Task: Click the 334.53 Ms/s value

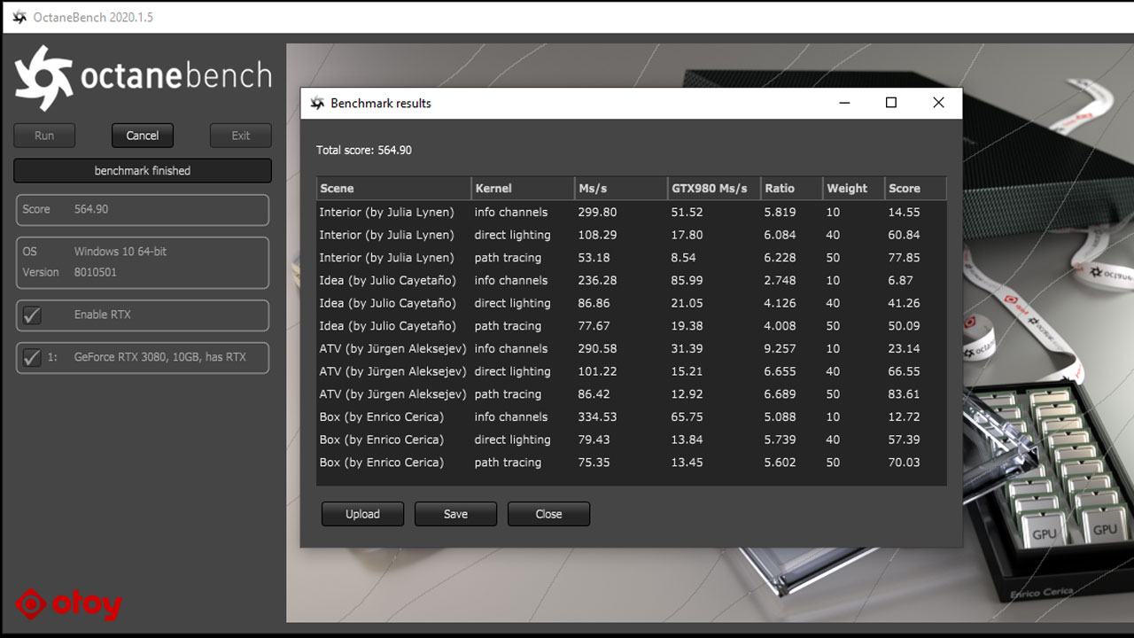Action: click(597, 416)
